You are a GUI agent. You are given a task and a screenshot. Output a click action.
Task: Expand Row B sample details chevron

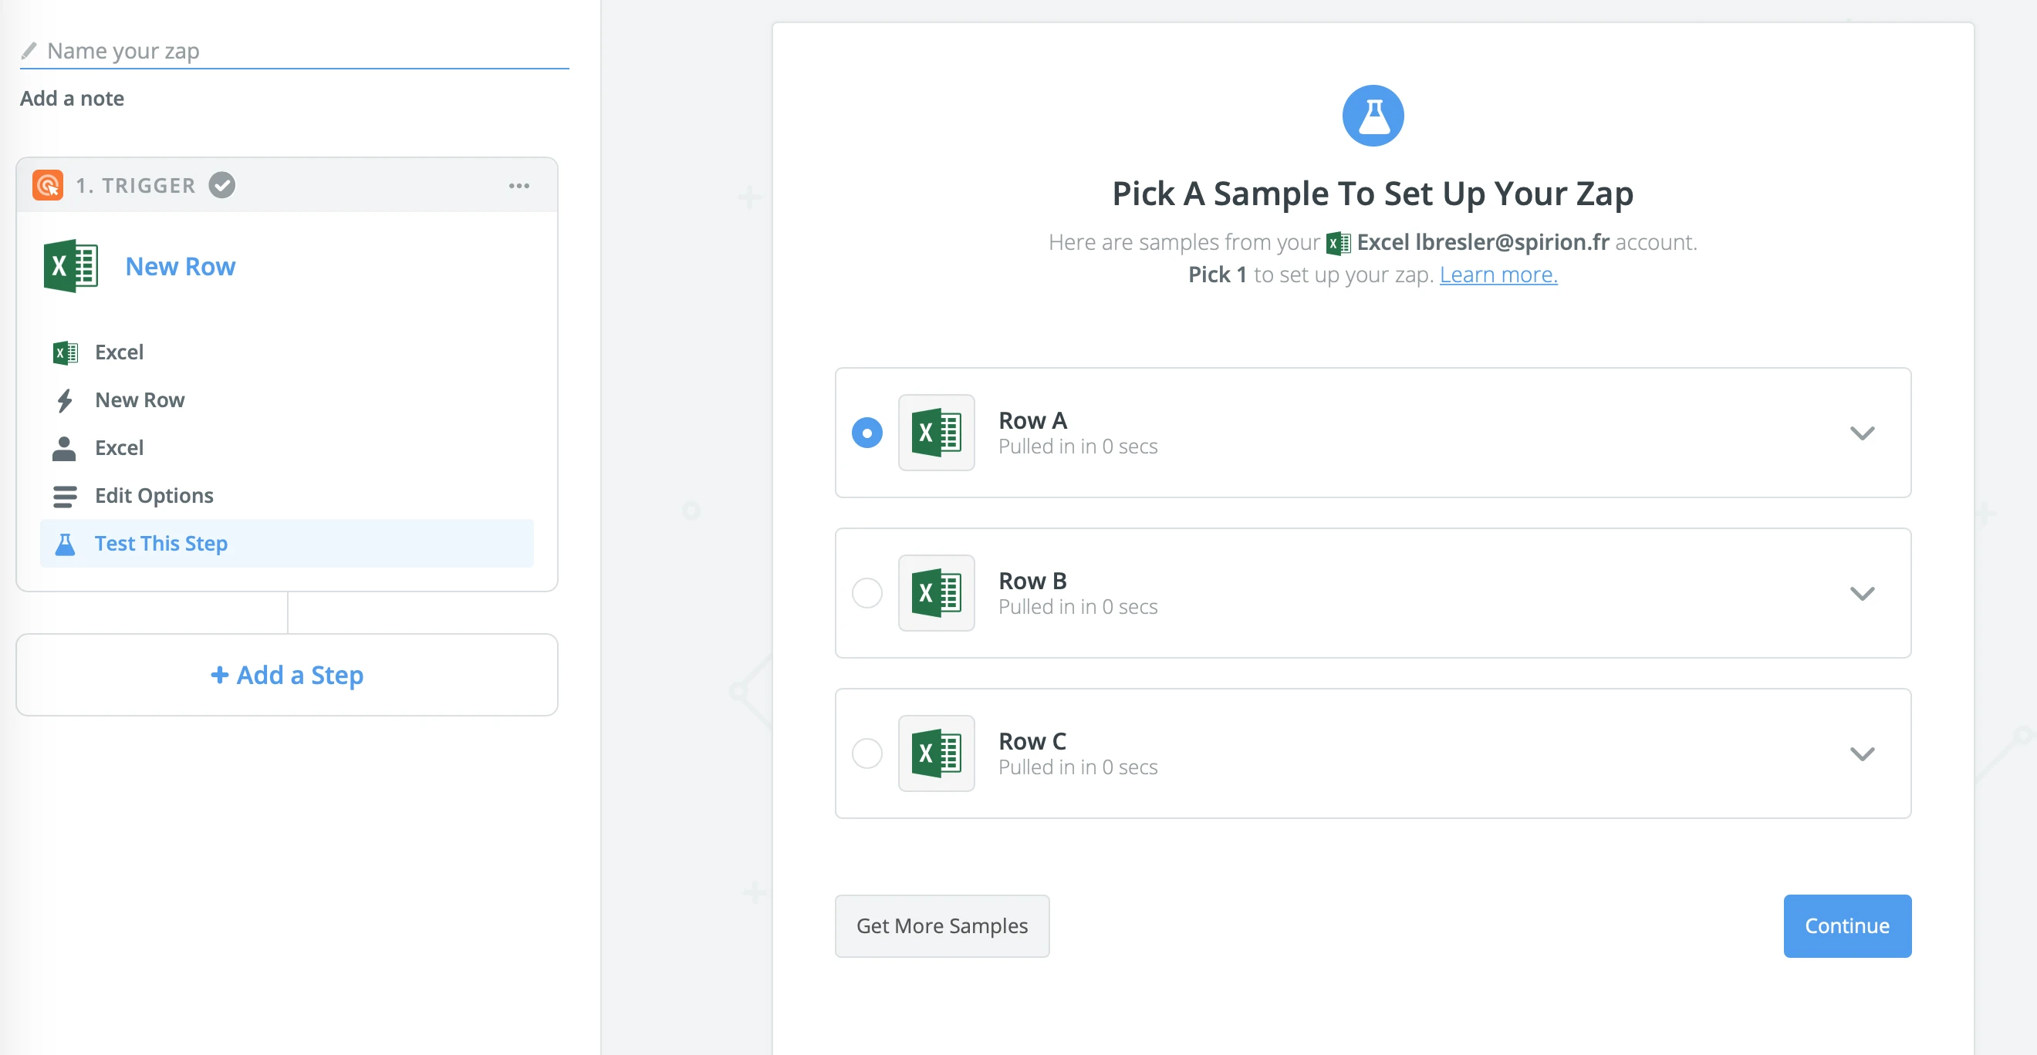pyautogui.click(x=1863, y=593)
